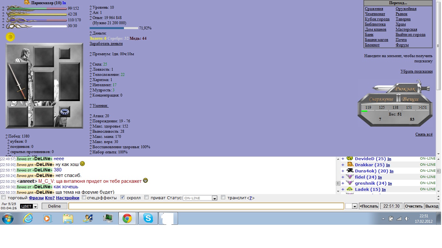Toggle the транслит checkbox
The width and height of the screenshot is (442, 248).
pos(223,197)
